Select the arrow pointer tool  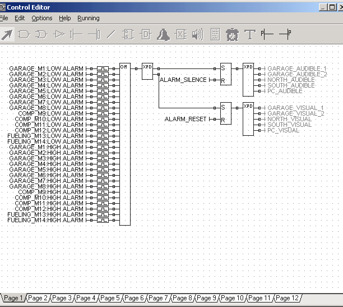click(x=7, y=35)
